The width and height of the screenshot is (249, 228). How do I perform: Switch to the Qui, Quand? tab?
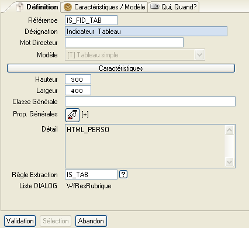(174, 7)
